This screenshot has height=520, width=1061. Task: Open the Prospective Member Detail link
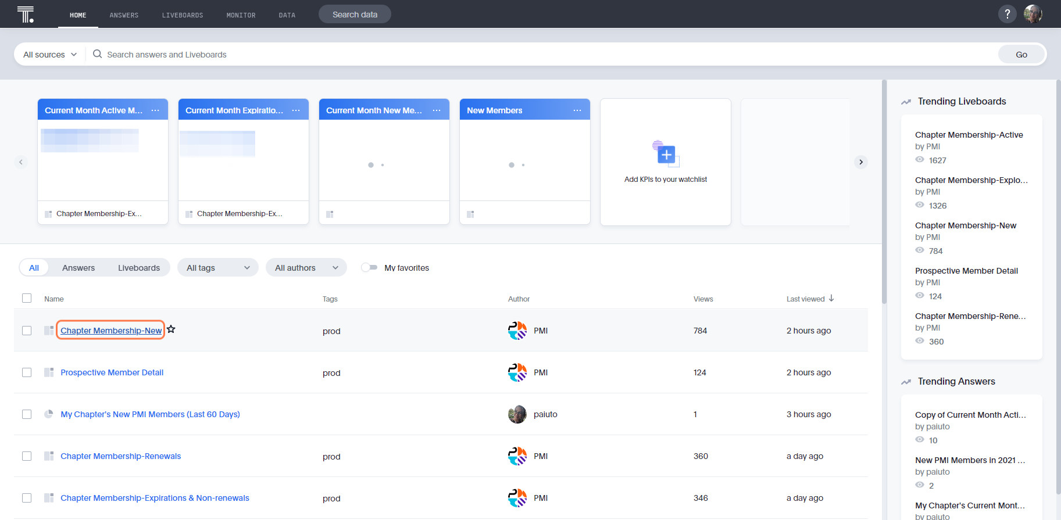(112, 372)
